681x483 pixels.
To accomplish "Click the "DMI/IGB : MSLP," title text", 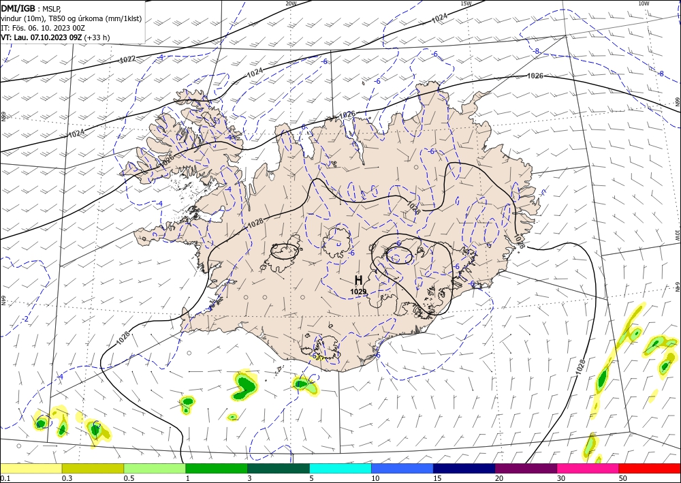I will tap(31, 8).
